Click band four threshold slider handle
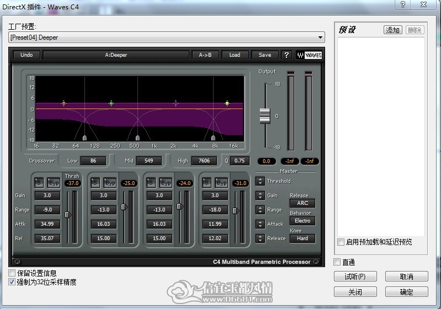Screen dimensions: 441x309 coord(236,211)
